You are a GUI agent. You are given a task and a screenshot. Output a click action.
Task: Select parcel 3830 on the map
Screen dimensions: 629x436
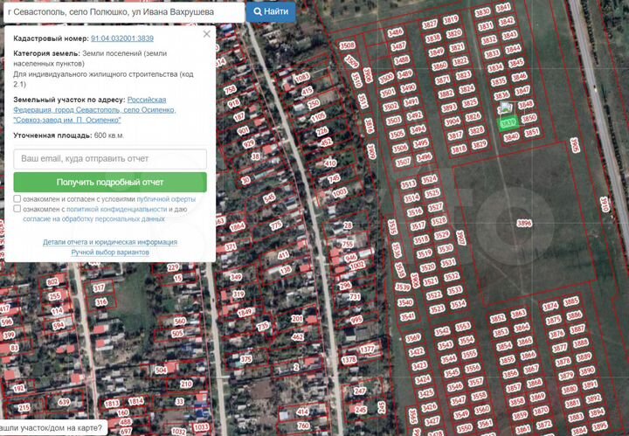482,13
